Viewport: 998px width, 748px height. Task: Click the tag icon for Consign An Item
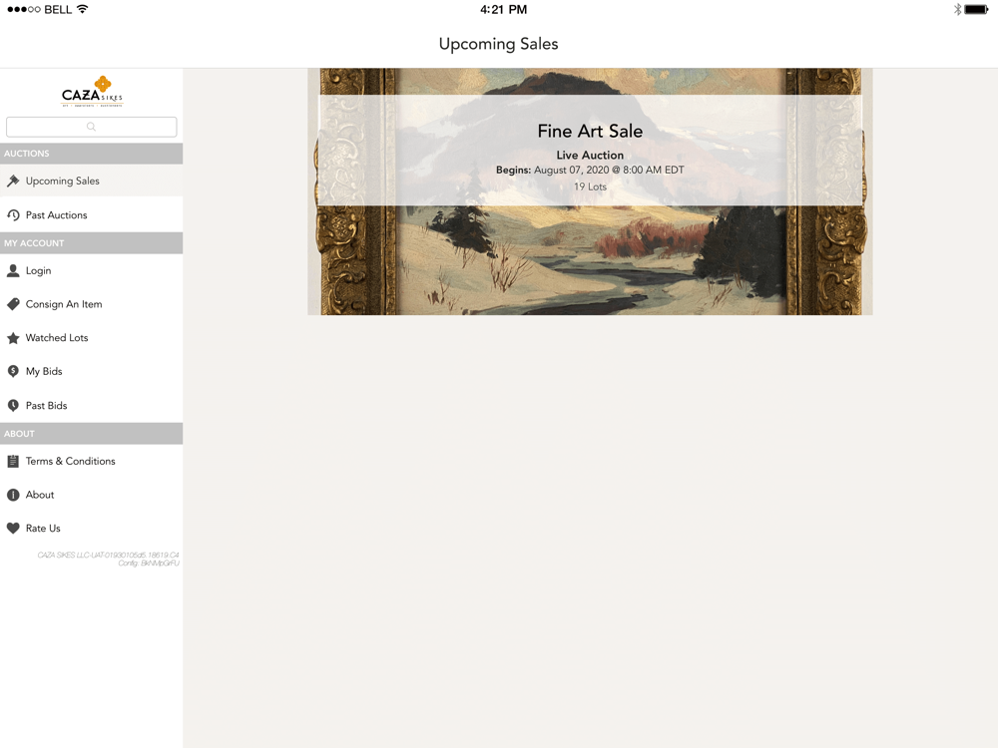(13, 304)
